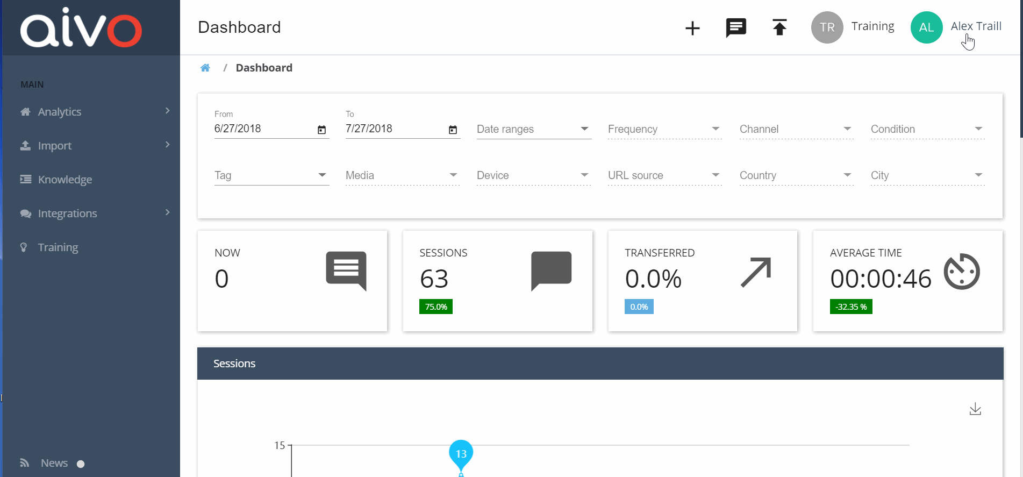Click the AL user avatar circle
The image size is (1023, 477).
click(926, 27)
